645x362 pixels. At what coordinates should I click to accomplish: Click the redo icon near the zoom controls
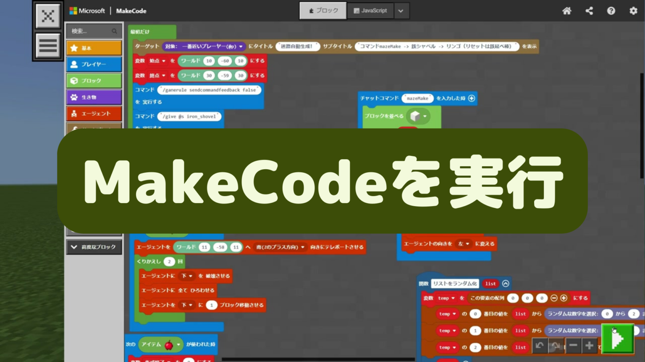555,346
